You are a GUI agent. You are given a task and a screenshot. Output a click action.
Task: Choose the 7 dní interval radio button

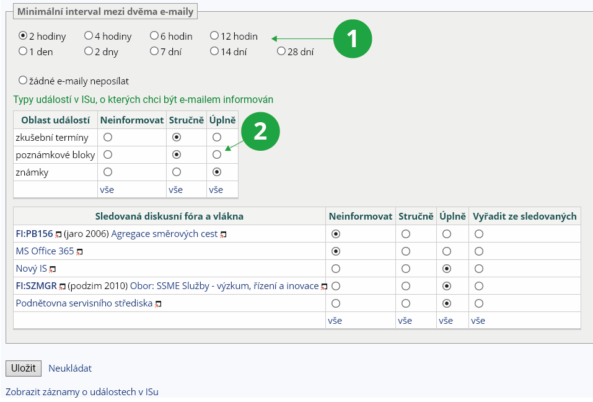[154, 51]
